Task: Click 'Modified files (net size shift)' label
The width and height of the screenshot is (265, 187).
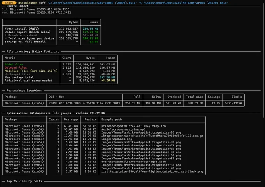Action: click(31, 71)
